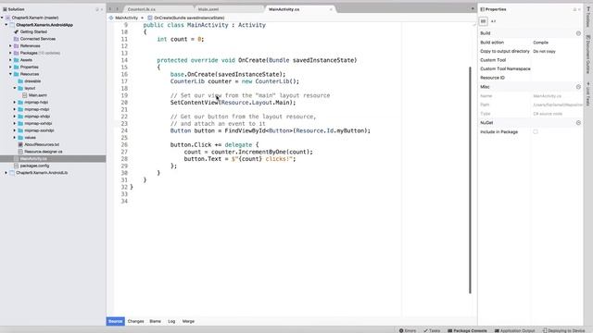Expand the Properties folder in solution tree
Viewport: 593px width, 333px height.
(x=10, y=68)
